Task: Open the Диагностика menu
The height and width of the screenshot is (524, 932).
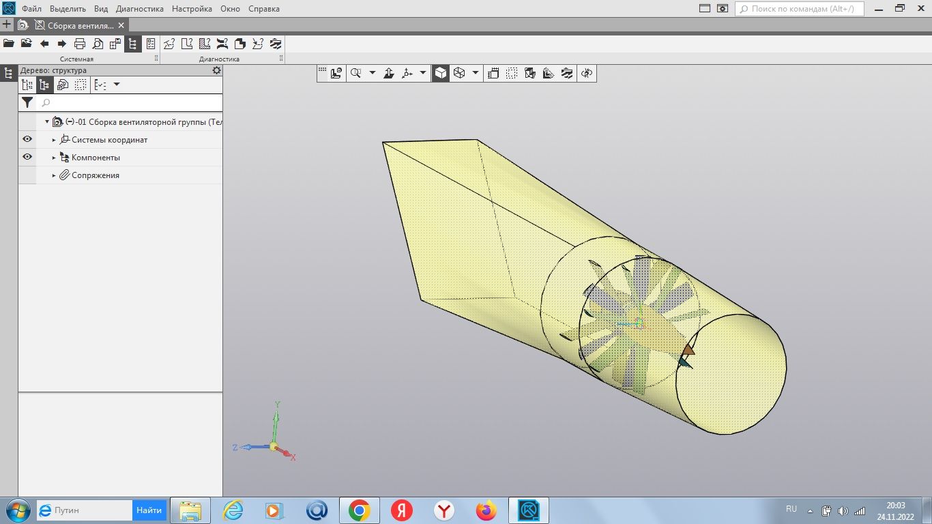Action: pos(140,9)
